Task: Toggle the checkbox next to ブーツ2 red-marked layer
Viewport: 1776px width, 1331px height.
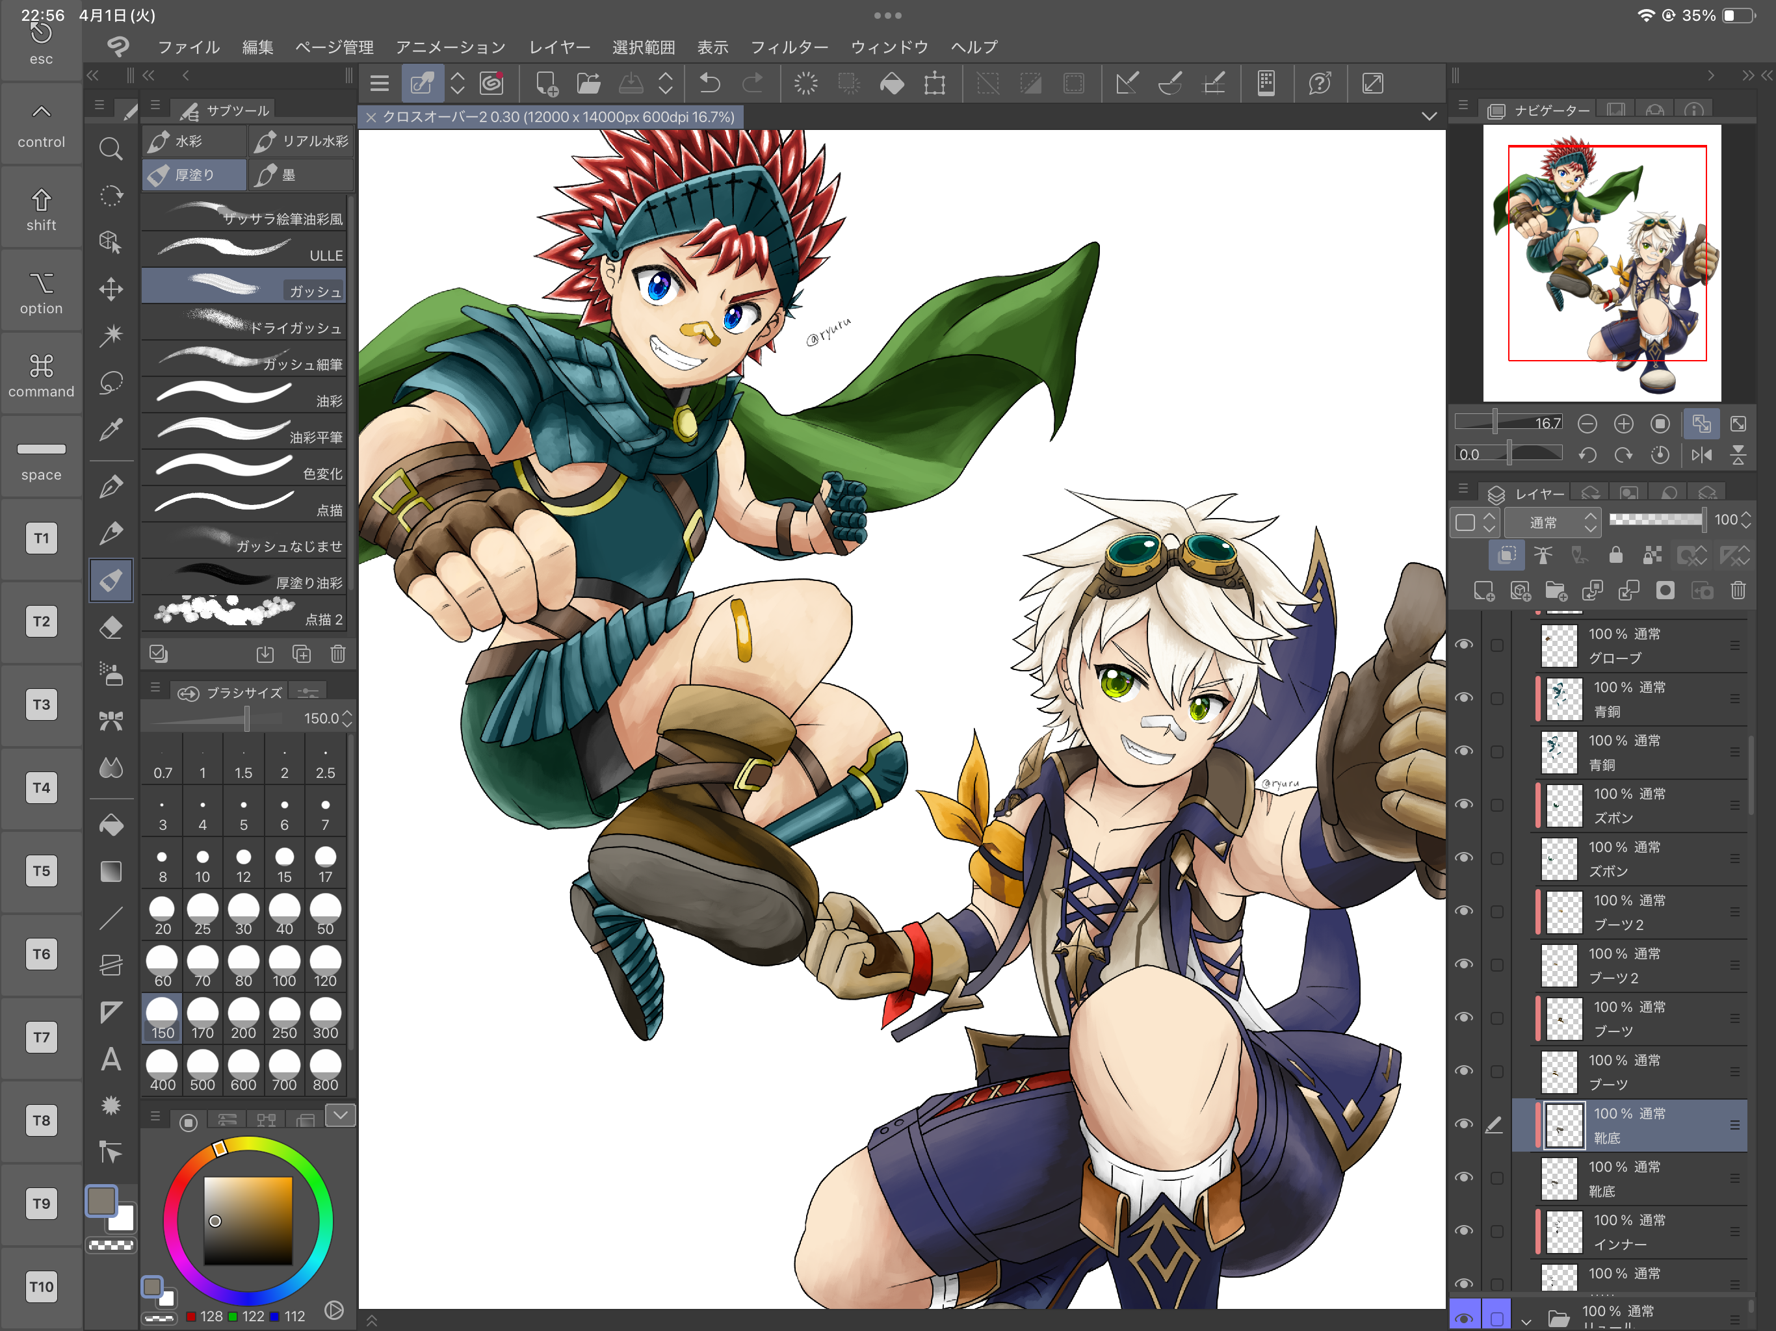Action: 1496,911
